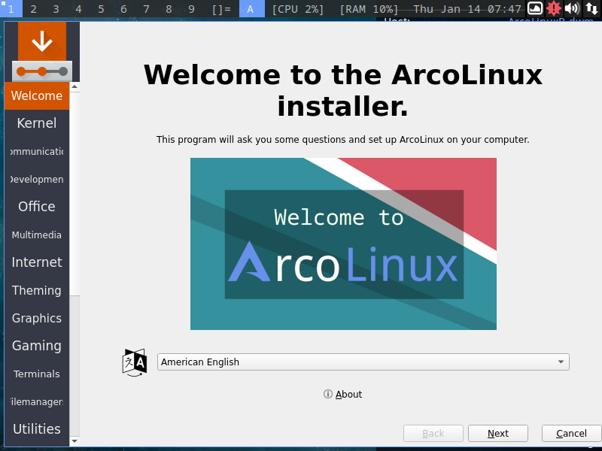This screenshot has width=602, height=451.
Task: Click the ArcoLinux welcome banner image
Action: click(343, 244)
